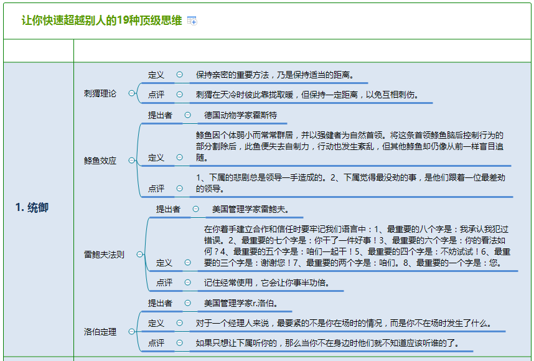Collapse the 洛伯定理 branch
The height and width of the screenshot is (361, 534).
pos(131,331)
